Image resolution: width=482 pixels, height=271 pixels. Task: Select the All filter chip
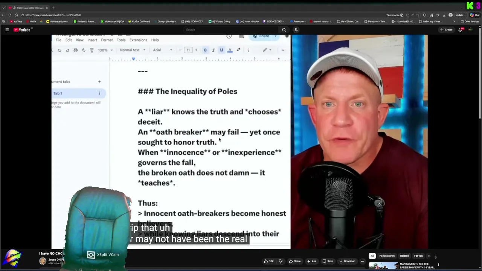tap(372, 256)
